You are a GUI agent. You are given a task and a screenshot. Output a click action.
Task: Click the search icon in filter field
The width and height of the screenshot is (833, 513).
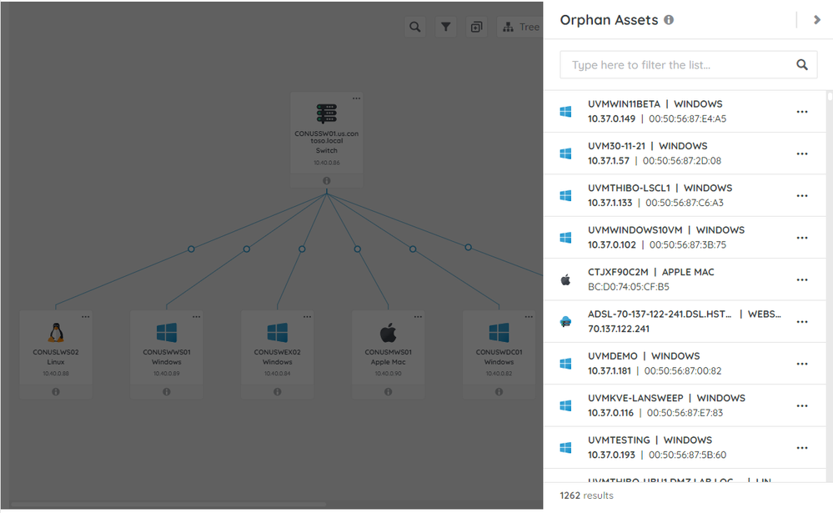pyautogui.click(x=802, y=65)
